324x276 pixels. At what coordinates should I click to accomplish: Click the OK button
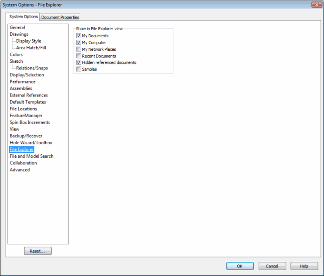tap(240, 266)
